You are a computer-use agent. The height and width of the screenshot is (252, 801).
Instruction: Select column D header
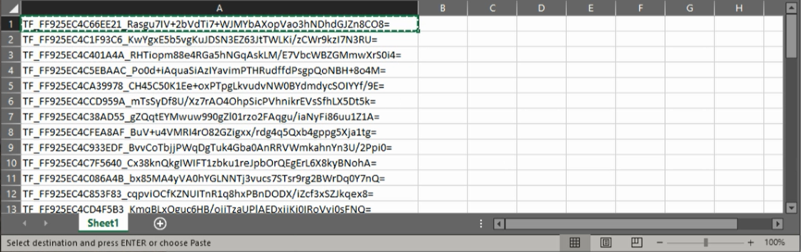(x=541, y=8)
